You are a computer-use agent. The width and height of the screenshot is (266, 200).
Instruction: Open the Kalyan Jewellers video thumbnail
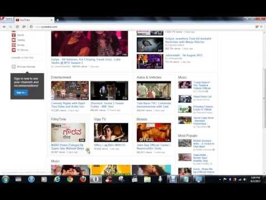[150, 45]
